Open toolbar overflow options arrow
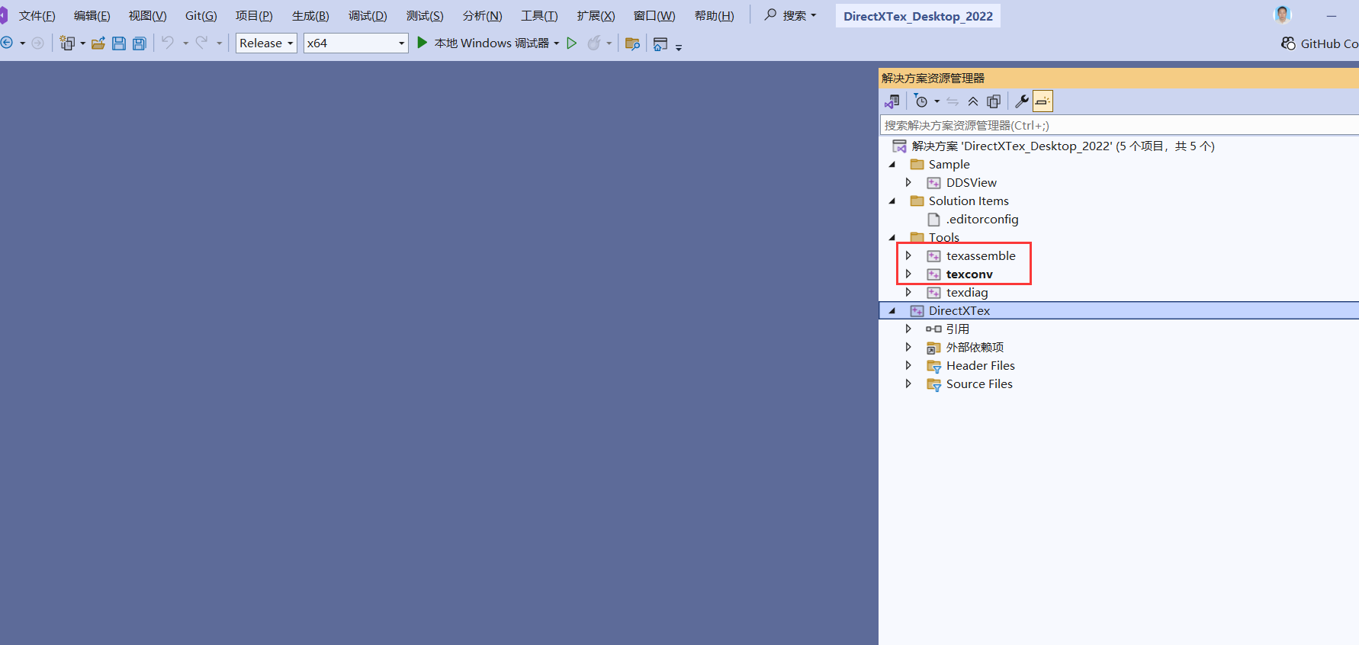Image resolution: width=1359 pixels, height=645 pixels. pyautogui.click(x=679, y=47)
